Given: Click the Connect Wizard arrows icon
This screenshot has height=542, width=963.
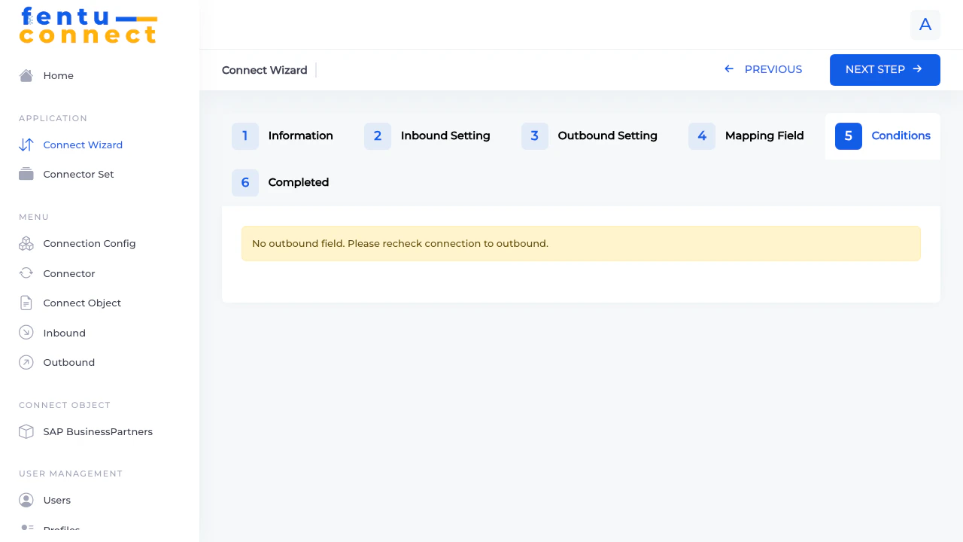Looking at the screenshot, I should pyautogui.click(x=26, y=145).
